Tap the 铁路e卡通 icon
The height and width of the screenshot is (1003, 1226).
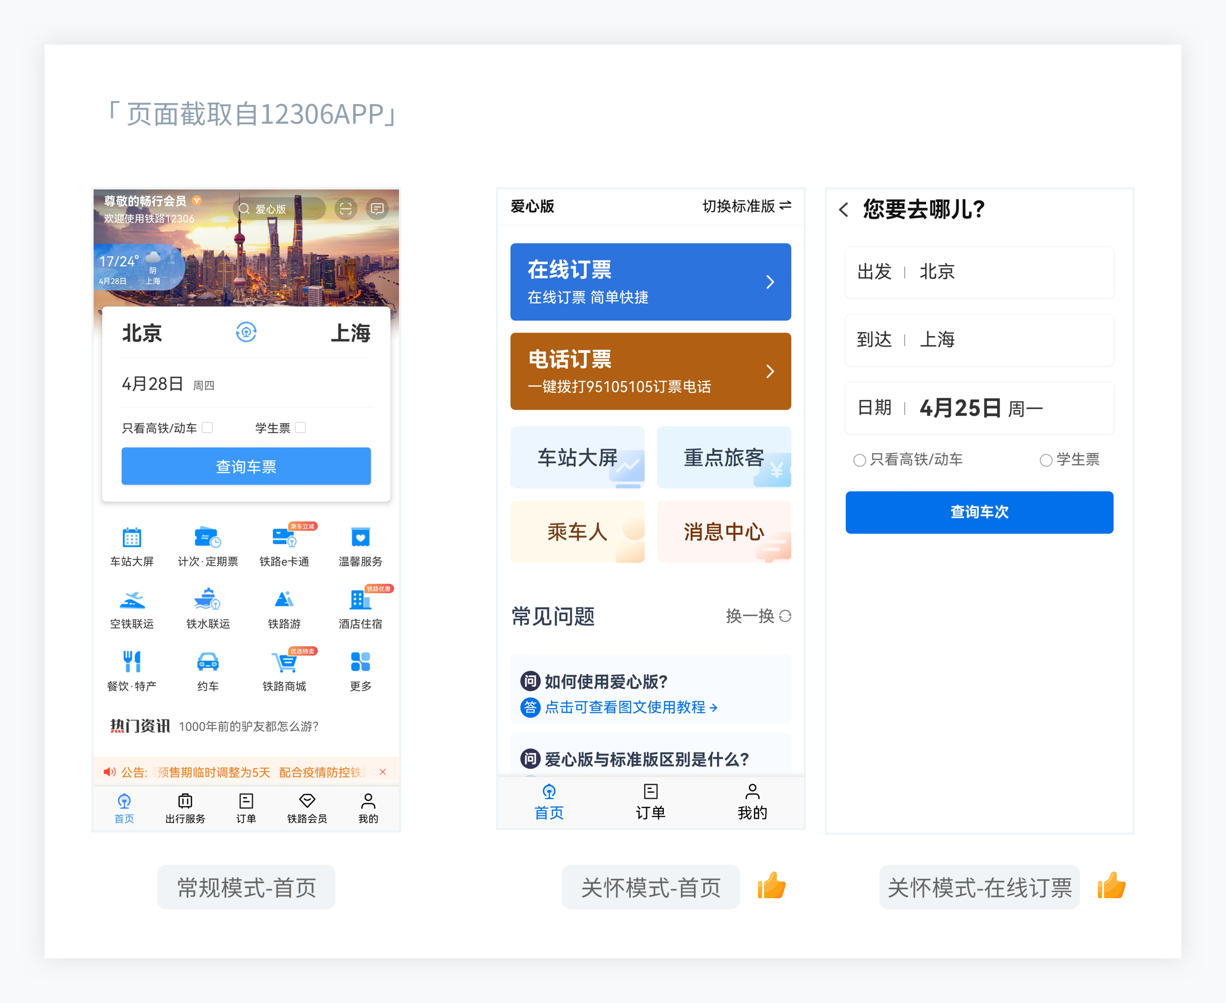[284, 538]
